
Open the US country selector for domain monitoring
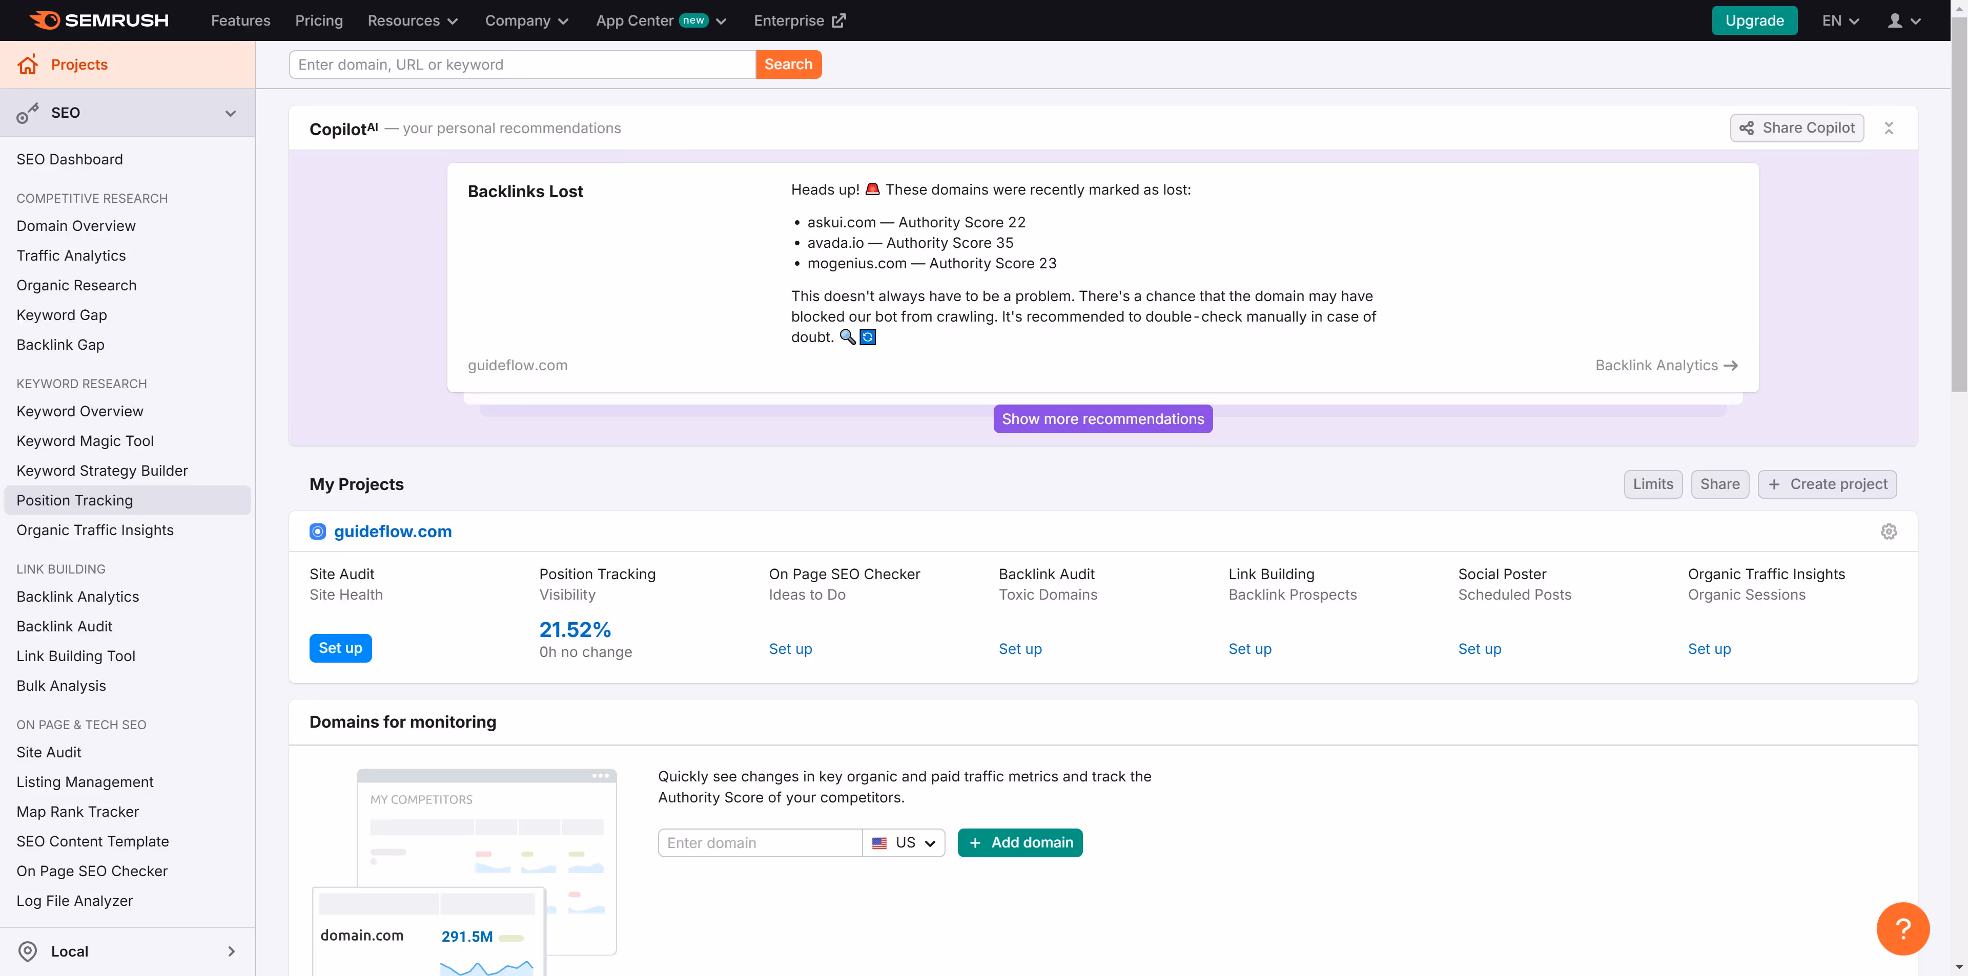905,842
